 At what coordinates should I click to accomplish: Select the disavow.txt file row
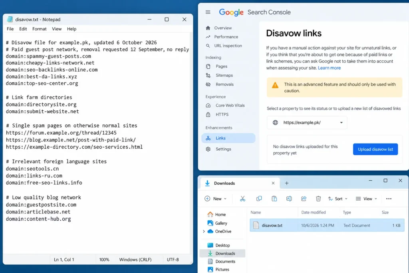[x=327, y=225]
